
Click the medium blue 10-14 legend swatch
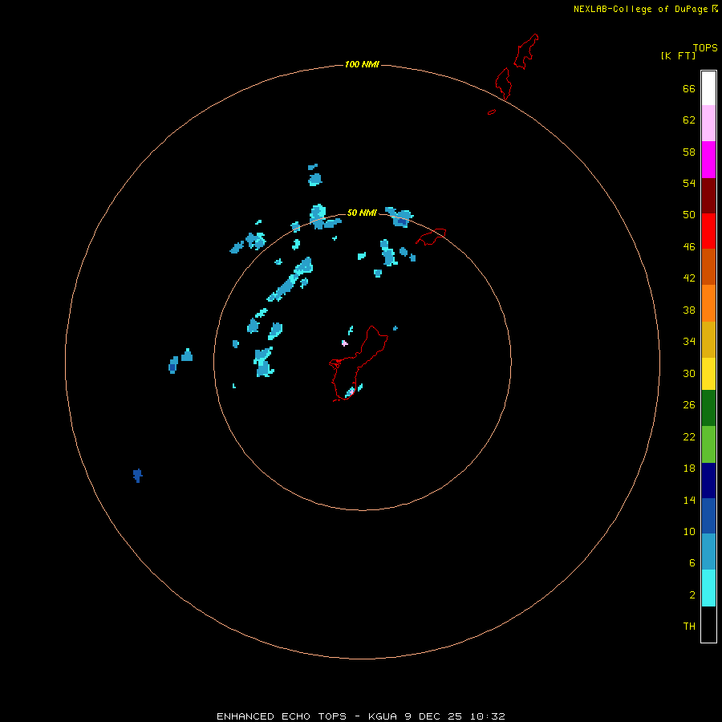coord(708,516)
